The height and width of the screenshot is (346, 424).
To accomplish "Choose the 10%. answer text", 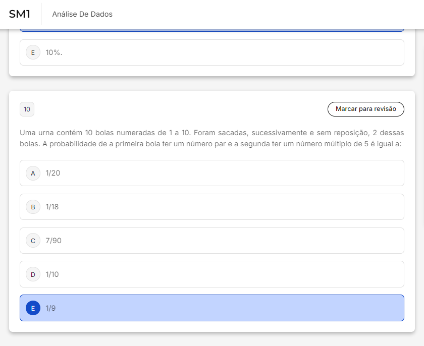I will point(54,52).
